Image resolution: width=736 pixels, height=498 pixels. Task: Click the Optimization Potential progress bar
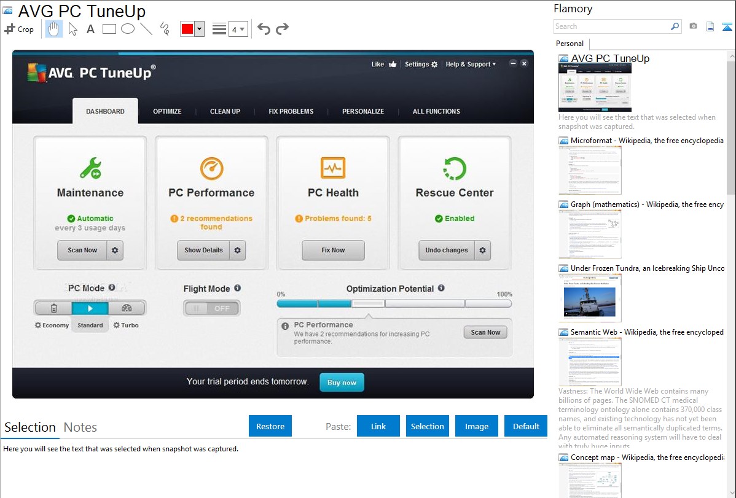[x=394, y=304]
